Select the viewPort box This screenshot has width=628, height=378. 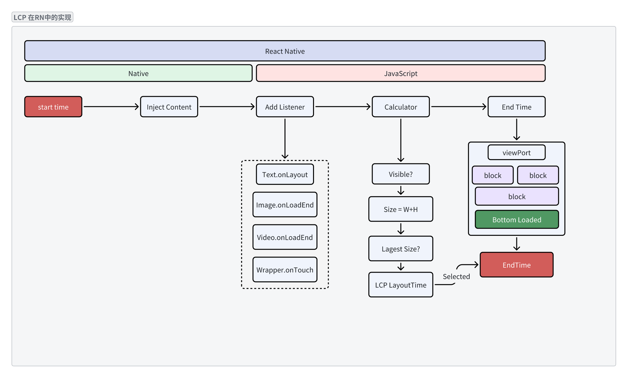(517, 152)
